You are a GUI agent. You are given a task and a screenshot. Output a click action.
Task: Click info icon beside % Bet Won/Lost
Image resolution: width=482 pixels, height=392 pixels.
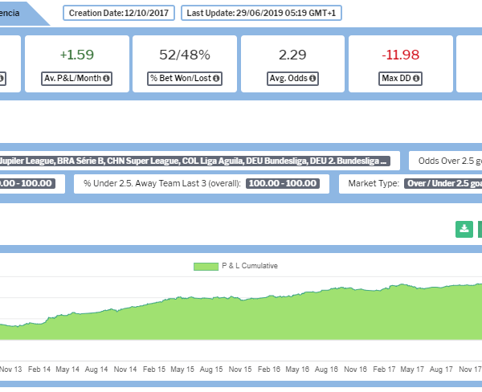[216, 79]
